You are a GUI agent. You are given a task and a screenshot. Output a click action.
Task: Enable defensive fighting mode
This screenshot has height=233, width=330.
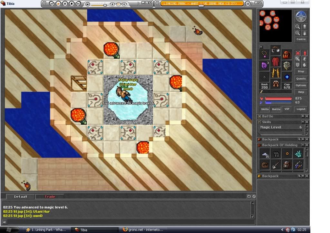coord(297,65)
